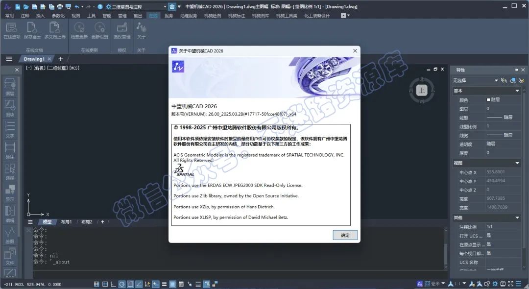Screen dimensions: 529x289
Task: Click the New file icon in quick access toolbar
Action: coord(18,6)
